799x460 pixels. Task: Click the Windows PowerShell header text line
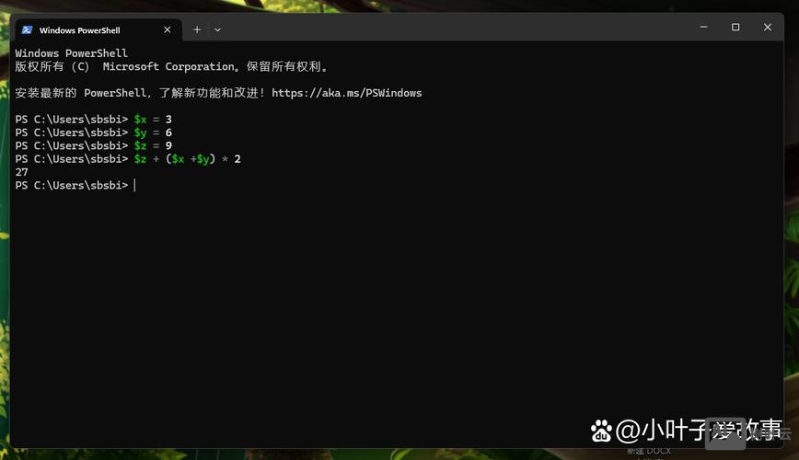[71, 53]
